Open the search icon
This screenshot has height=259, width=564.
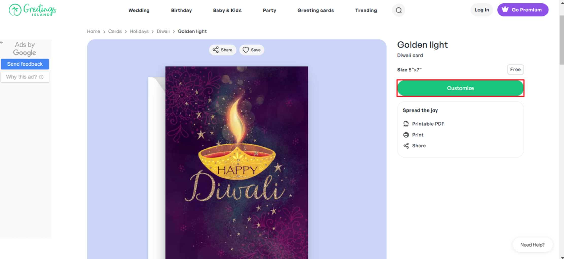(399, 10)
